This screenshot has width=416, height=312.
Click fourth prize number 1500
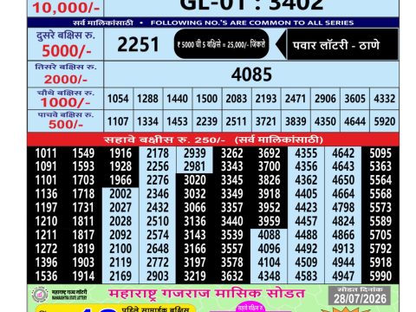(x=207, y=99)
